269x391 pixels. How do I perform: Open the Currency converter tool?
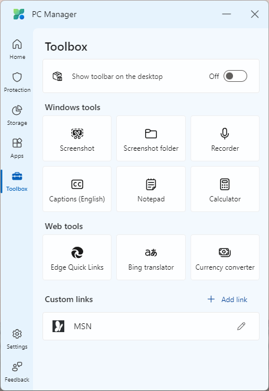225,257
